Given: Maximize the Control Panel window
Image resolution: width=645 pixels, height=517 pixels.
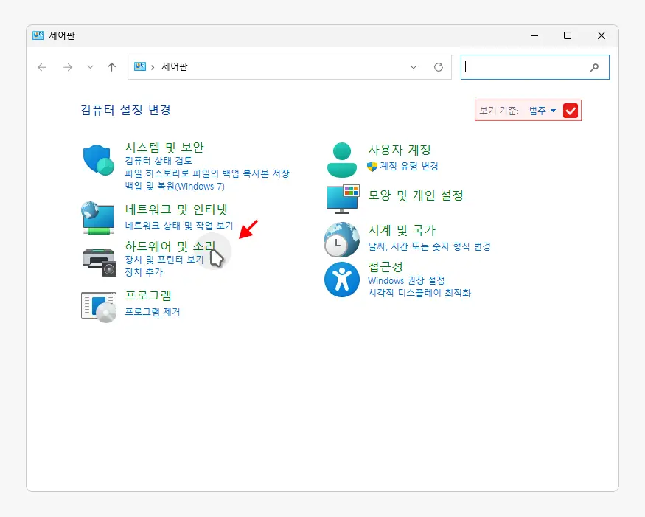Looking at the screenshot, I should (x=568, y=35).
